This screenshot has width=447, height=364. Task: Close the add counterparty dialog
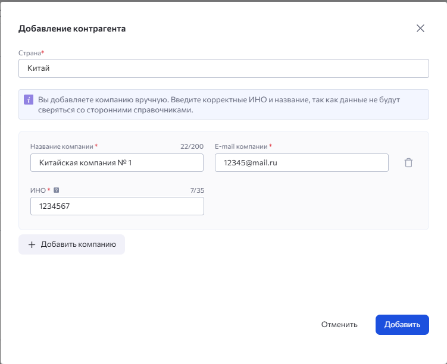[420, 29]
